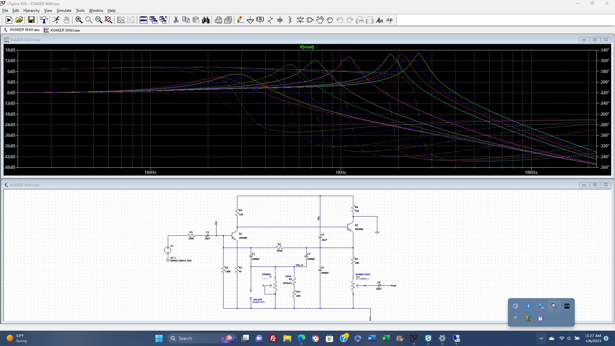Click the Zoom to fit icon

pyautogui.click(x=109, y=20)
